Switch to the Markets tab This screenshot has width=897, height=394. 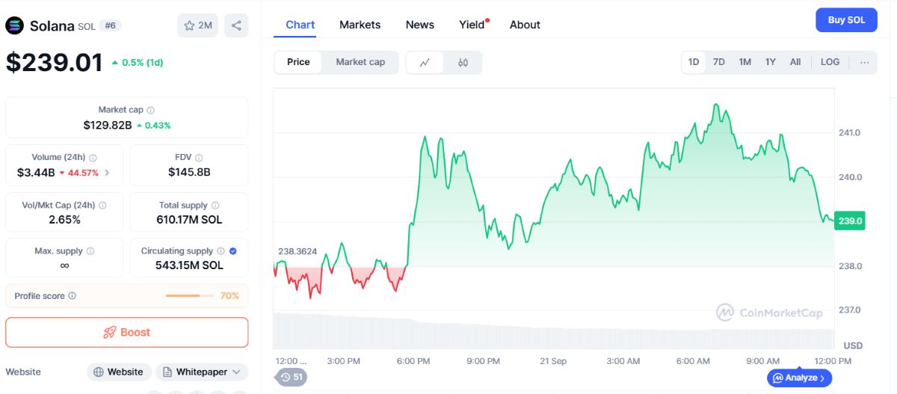tap(360, 25)
